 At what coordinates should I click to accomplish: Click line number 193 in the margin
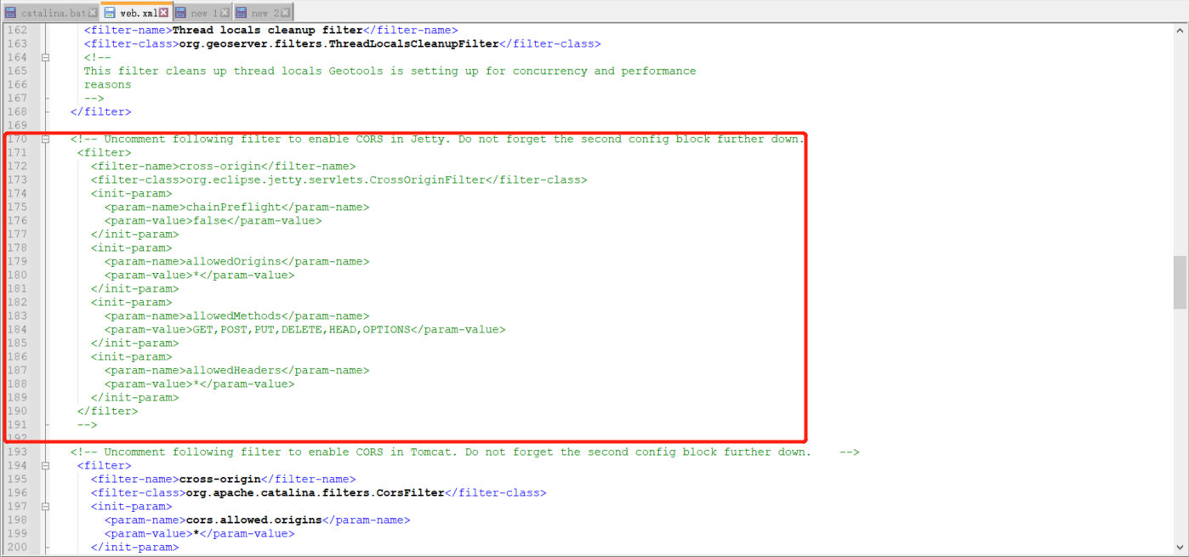pyautogui.click(x=17, y=452)
